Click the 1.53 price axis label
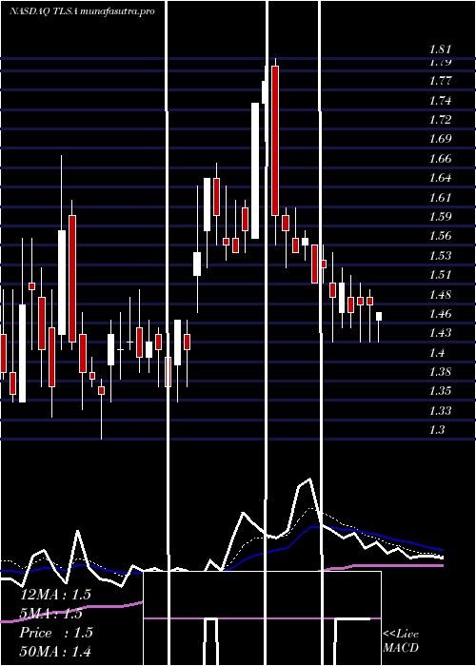 coord(440,256)
